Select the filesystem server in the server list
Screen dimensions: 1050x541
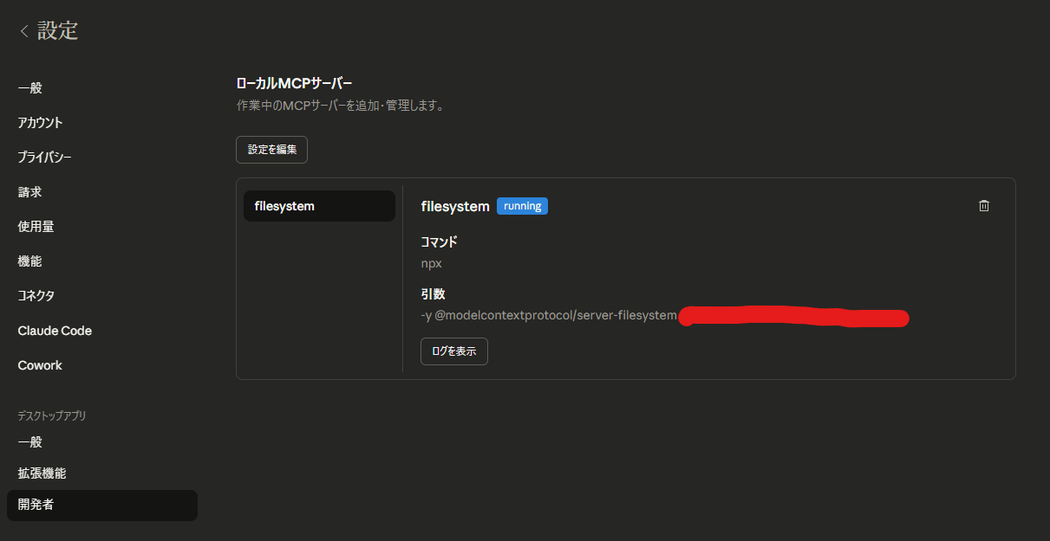point(319,205)
